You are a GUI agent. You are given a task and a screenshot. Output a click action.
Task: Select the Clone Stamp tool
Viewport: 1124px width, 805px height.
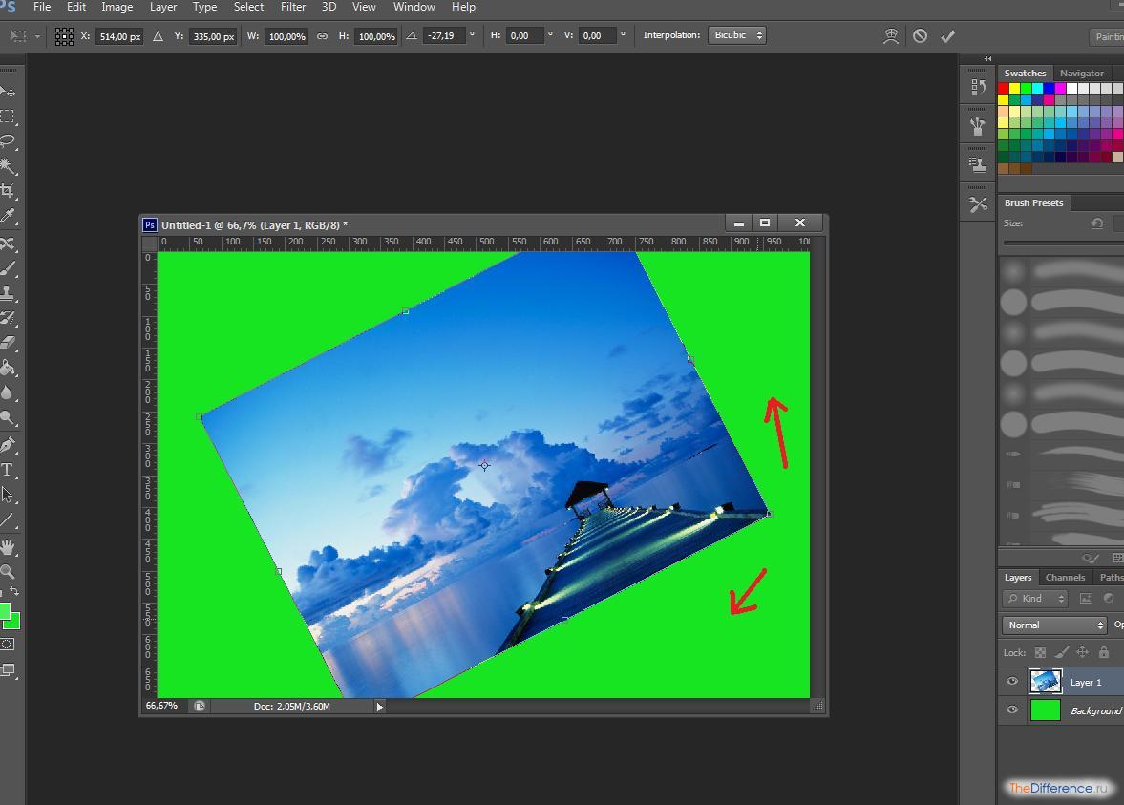pos(8,293)
